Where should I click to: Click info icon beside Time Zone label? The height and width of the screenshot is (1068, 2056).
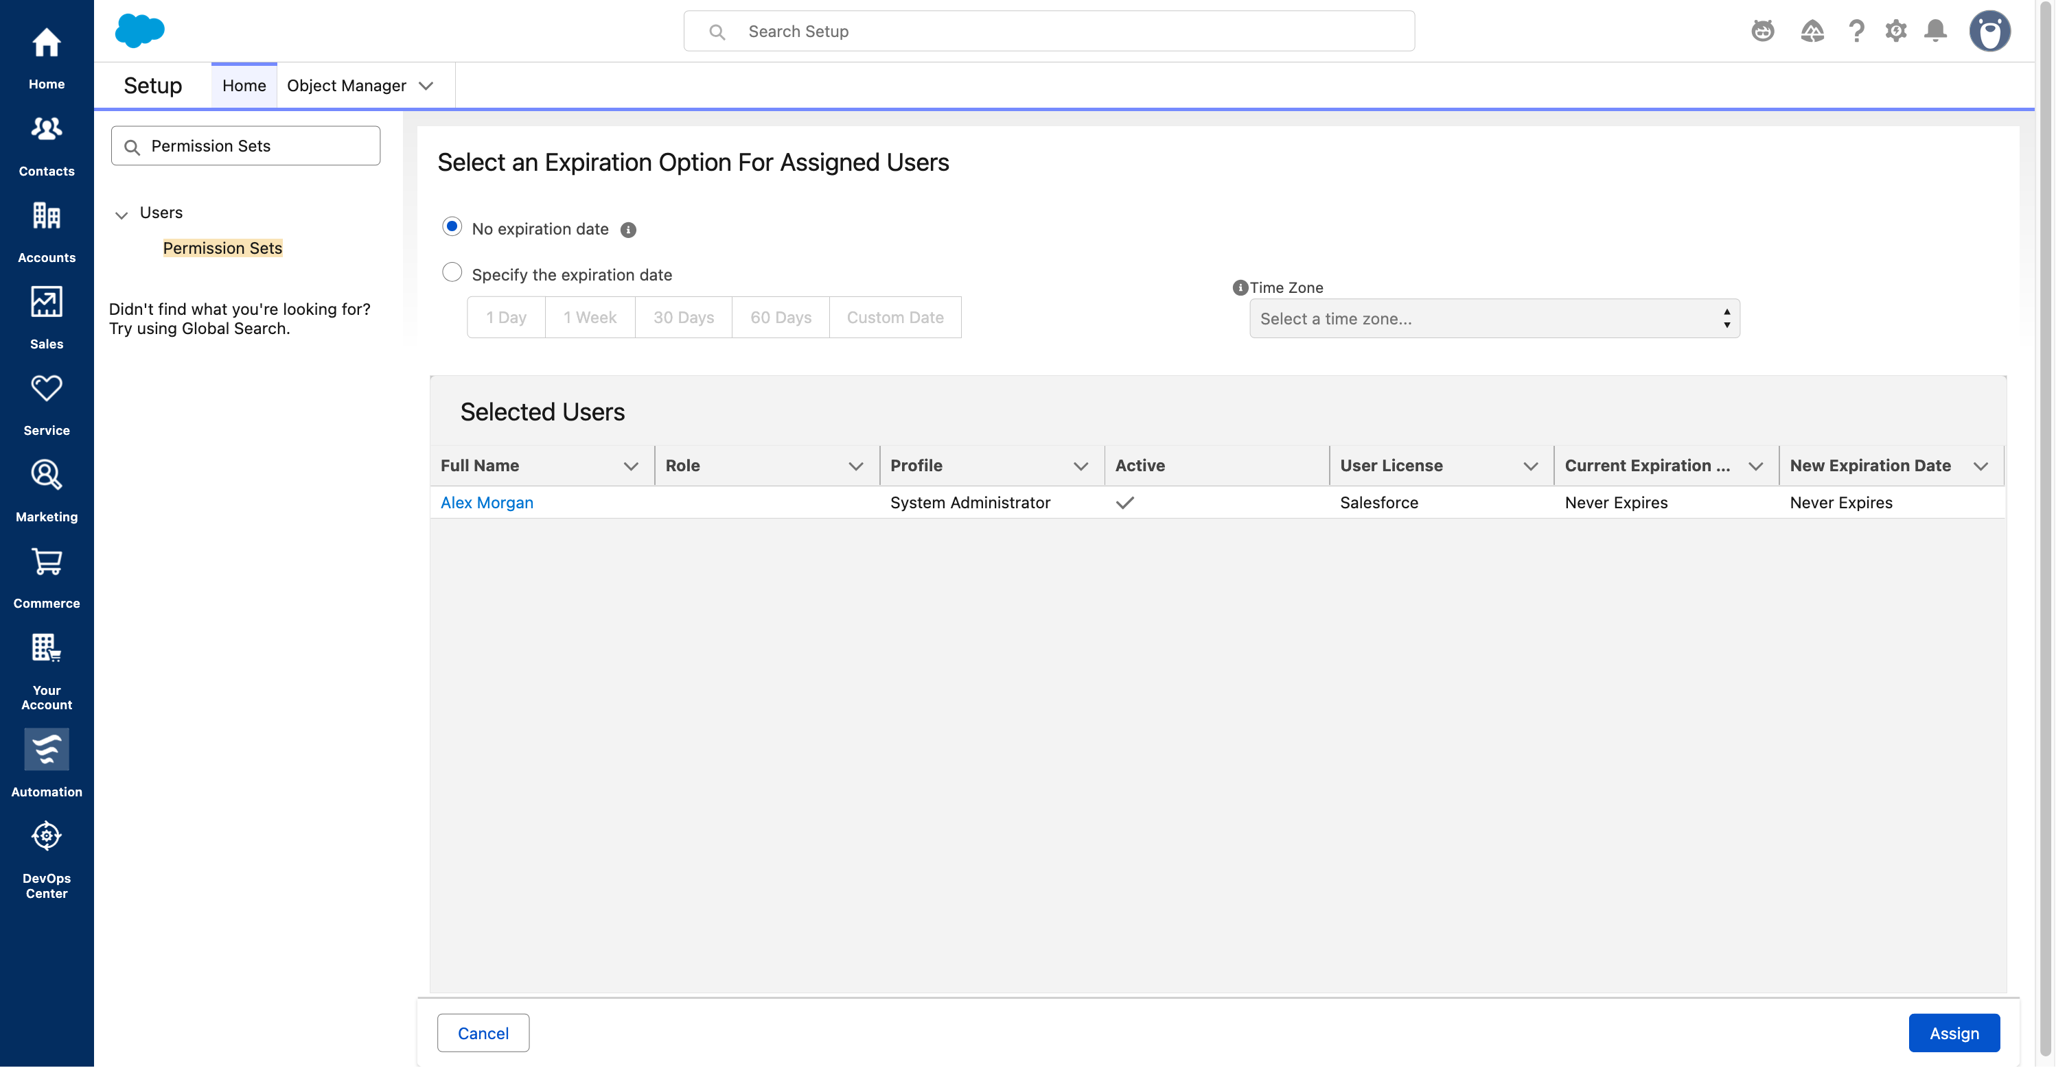coord(1240,288)
